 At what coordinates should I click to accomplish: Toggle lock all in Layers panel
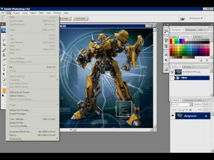[x=190, y=110]
